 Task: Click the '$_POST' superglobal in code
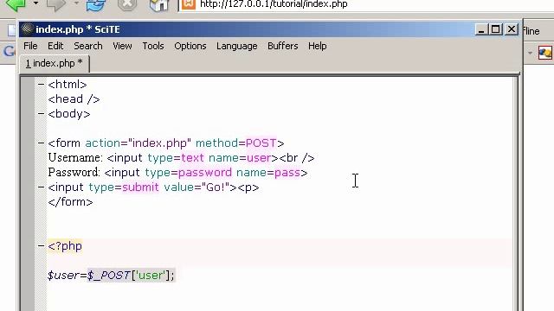pos(109,276)
